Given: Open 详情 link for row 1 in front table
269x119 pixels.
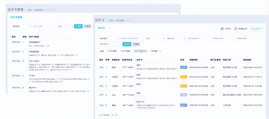Looking at the screenshot, I should pos(101,67).
